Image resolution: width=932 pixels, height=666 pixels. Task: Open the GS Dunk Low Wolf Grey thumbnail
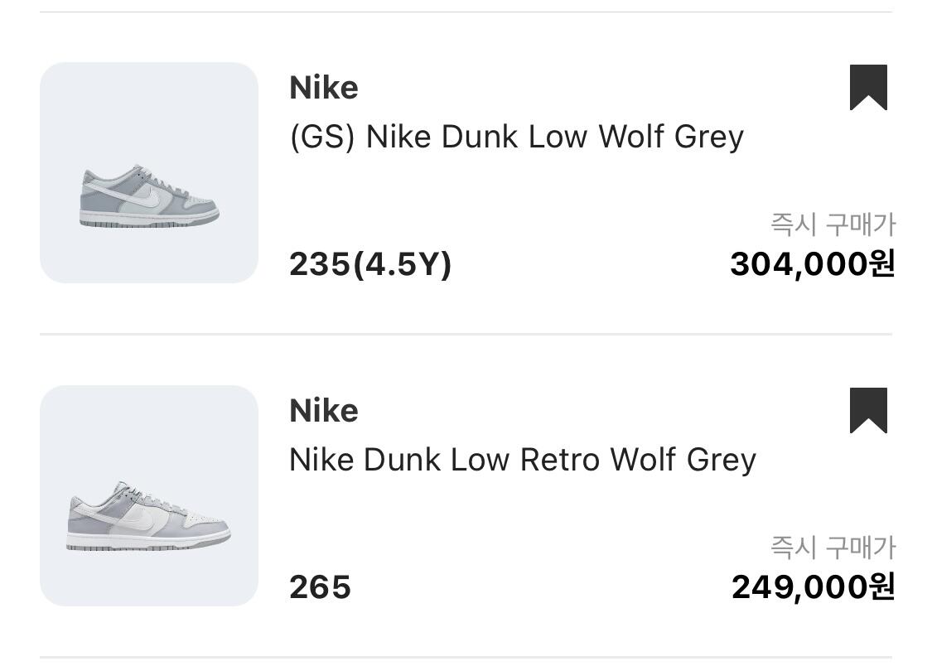(149, 172)
